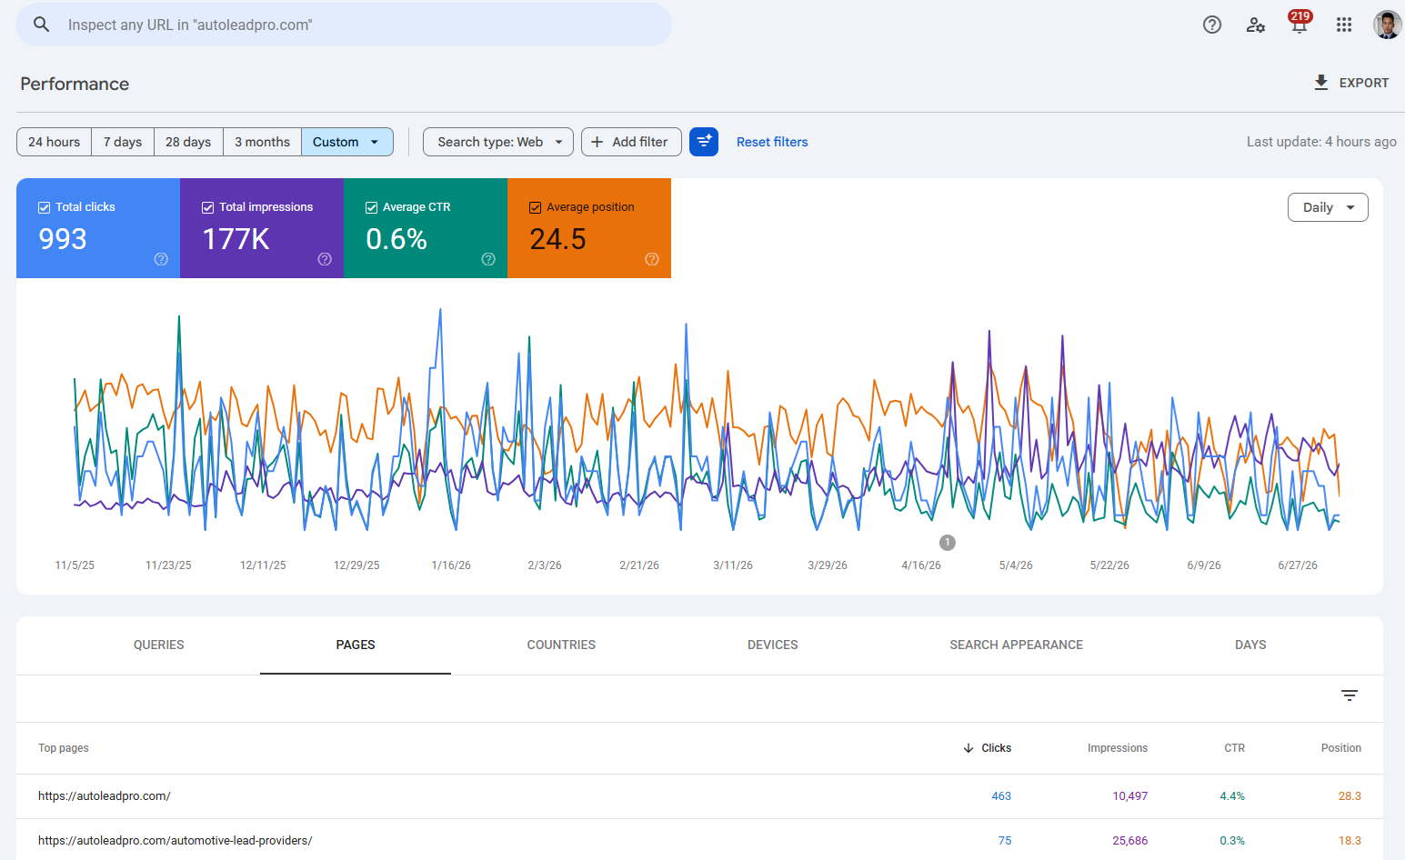The height and width of the screenshot is (860, 1405).
Task: Switch to the Pages tab
Action: [356, 645]
